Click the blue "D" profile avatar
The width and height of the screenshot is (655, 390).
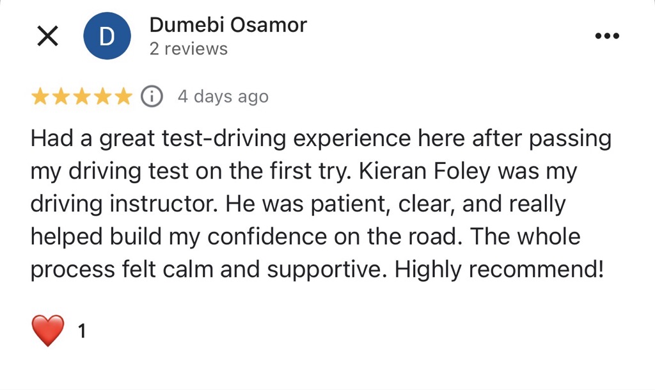107,37
